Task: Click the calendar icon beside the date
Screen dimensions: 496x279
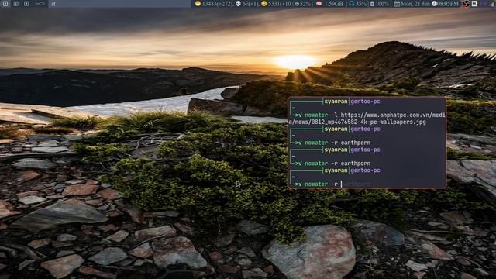Action: pyautogui.click(x=397, y=4)
